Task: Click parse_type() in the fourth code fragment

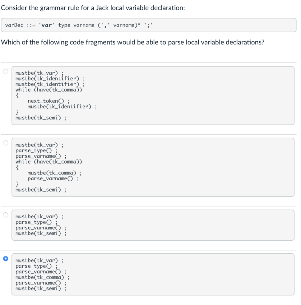Action: coord(33,266)
